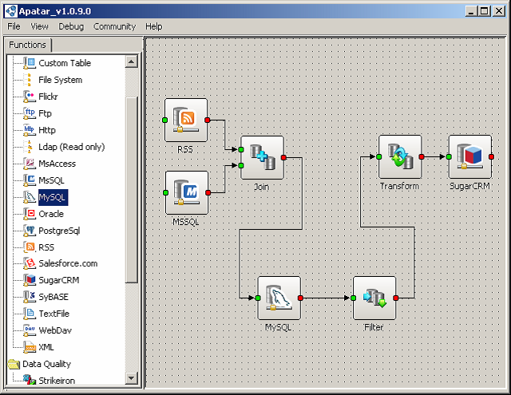Select the Transform node on the canvas
This screenshot has height=395, width=511.
tap(400, 157)
